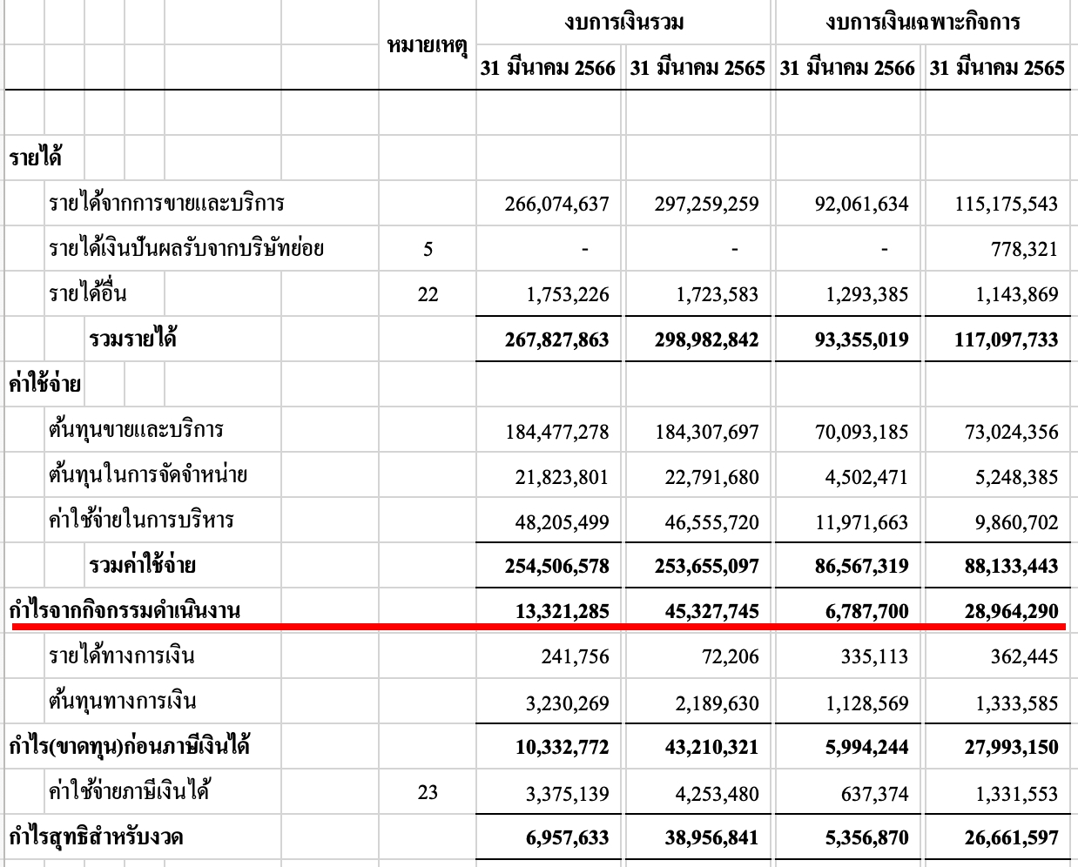
Task: Click the cell with value 22,791,680
Action: point(712,476)
